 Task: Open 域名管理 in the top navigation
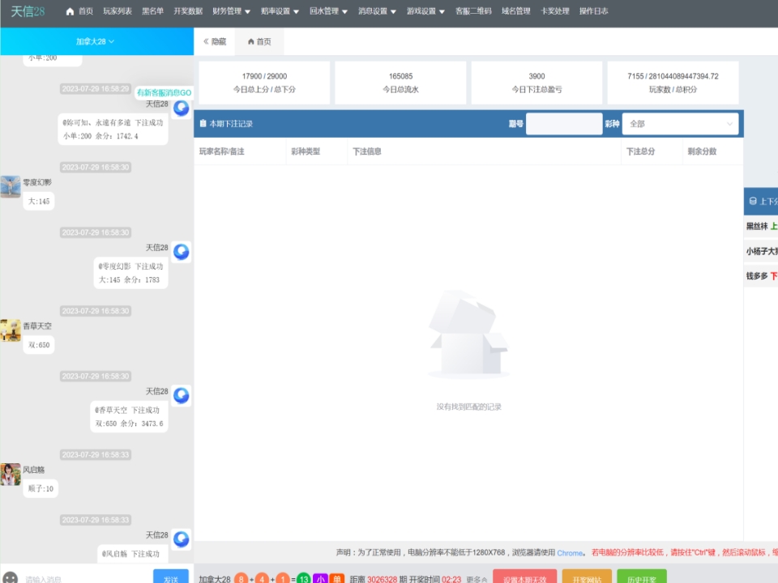tap(516, 11)
